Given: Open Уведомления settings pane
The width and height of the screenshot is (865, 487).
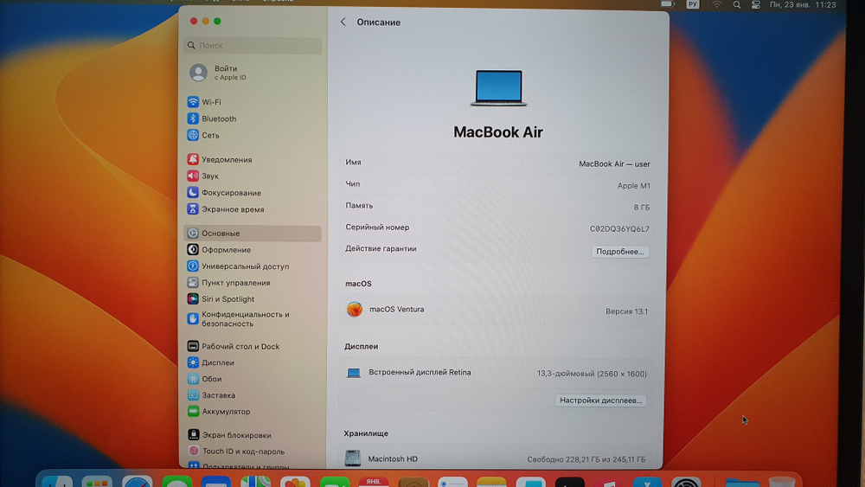Looking at the screenshot, I should point(220,159).
